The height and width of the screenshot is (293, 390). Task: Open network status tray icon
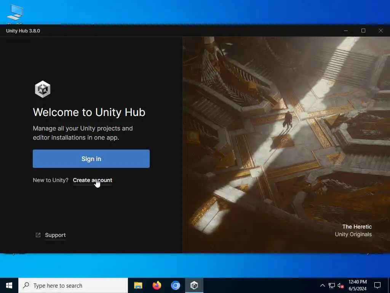pyautogui.click(x=332, y=285)
